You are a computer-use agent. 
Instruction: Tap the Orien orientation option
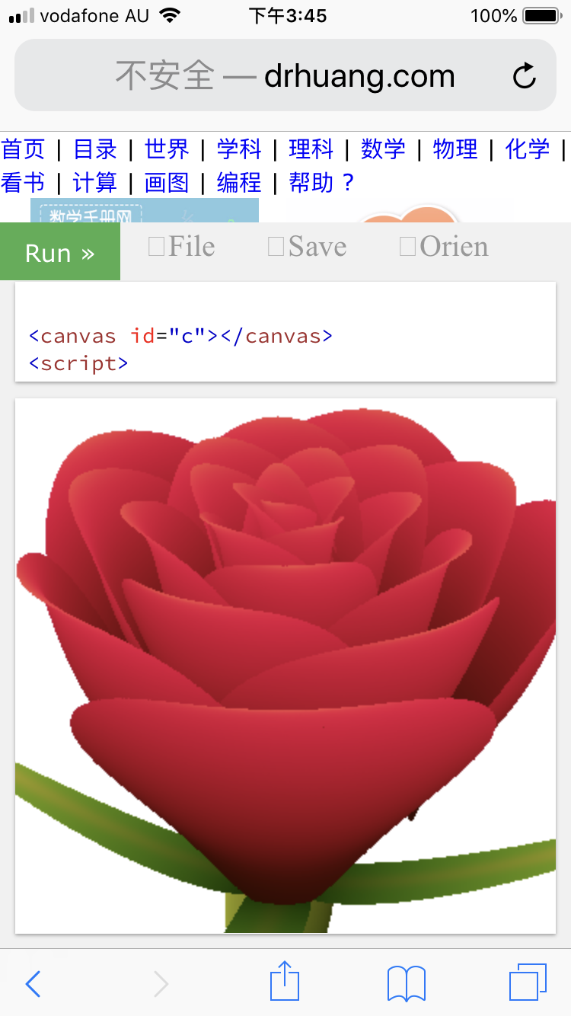[444, 247]
